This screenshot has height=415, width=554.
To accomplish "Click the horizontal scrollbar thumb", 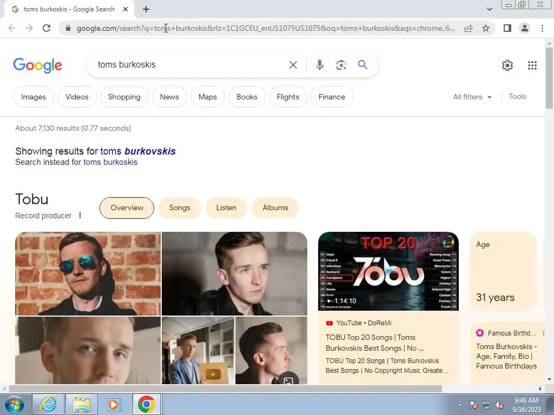I will click(226, 389).
